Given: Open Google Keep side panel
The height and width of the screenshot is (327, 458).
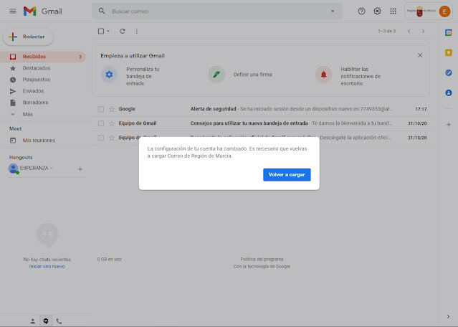Looking at the screenshot, I should (449, 52).
